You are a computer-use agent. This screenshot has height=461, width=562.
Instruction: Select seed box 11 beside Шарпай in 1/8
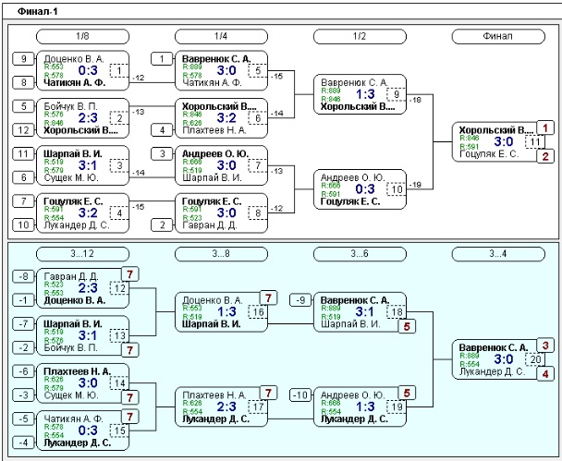click(x=23, y=153)
